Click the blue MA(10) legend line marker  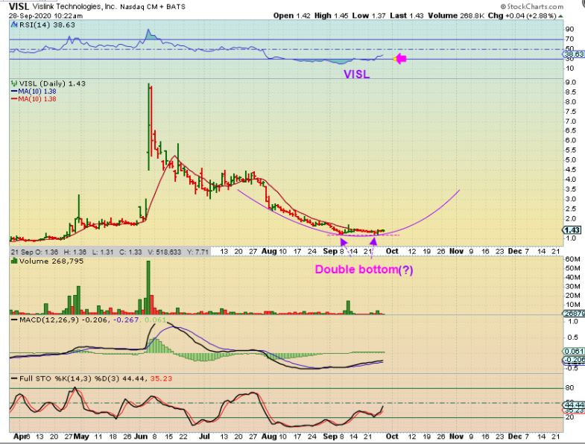pyautogui.click(x=15, y=92)
